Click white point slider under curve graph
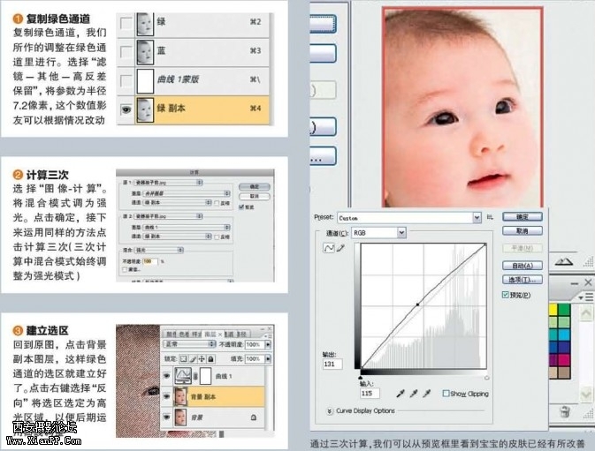This screenshot has height=451, width=595. pyautogui.click(x=487, y=378)
